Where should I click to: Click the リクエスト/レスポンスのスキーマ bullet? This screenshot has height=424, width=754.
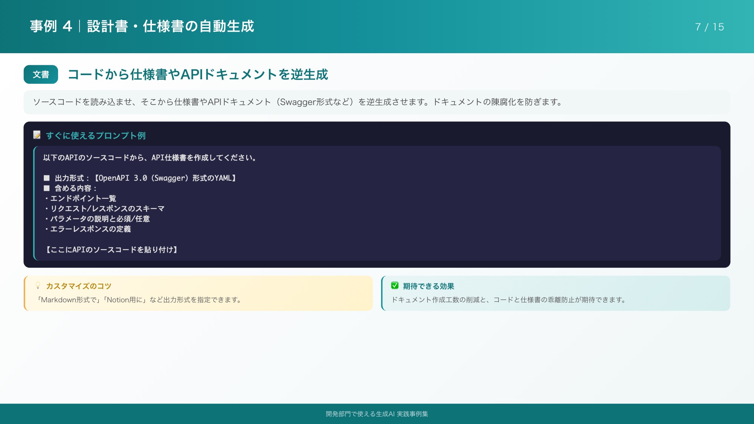point(104,209)
